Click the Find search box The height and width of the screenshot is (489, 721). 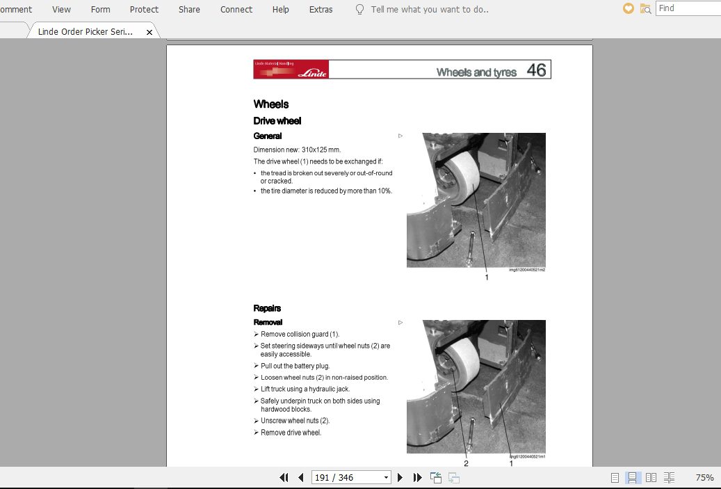pyautogui.click(x=688, y=8)
